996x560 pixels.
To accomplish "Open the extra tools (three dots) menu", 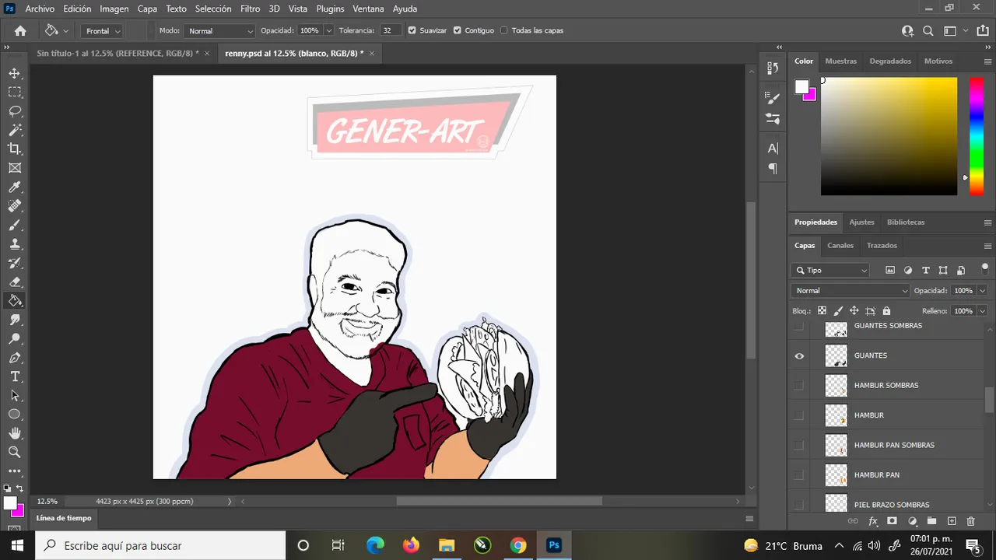I will [x=15, y=471].
